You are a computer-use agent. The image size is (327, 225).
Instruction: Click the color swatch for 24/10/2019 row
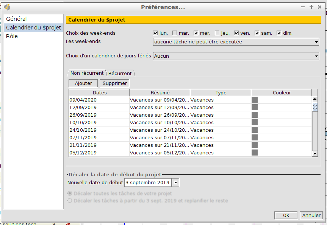pos(255,130)
